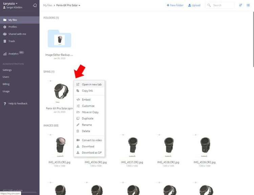Click the user profile icon by Sergei Kibitkin

[4, 7]
